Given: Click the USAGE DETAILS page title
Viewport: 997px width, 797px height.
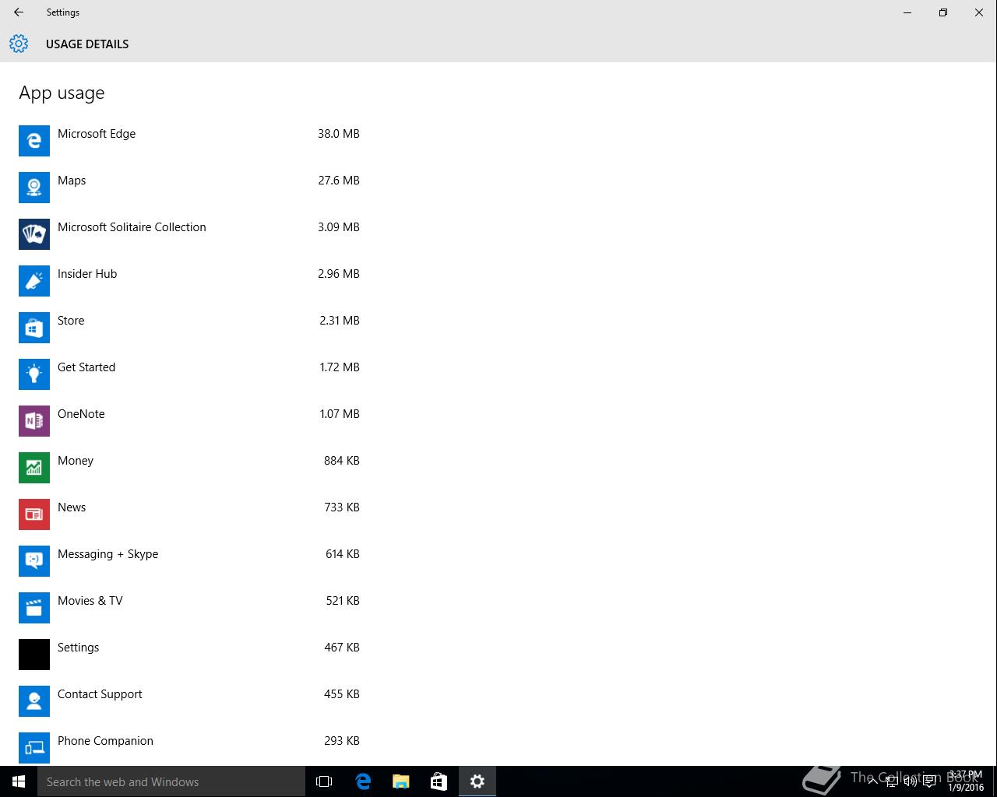Looking at the screenshot, I should pyautogui.click(x=87, y=44).
